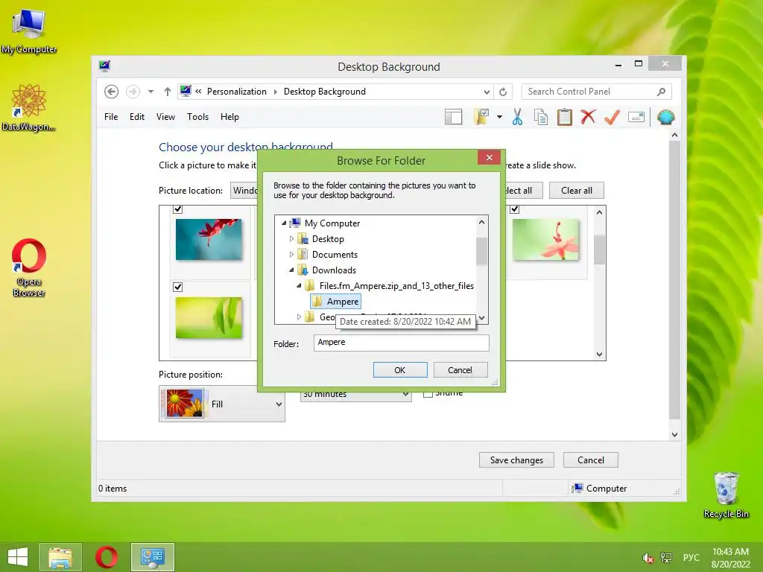Click the Cut scissors toolbar icon
Viewport: 763px width, 572px height.
[x=517, y=117]
